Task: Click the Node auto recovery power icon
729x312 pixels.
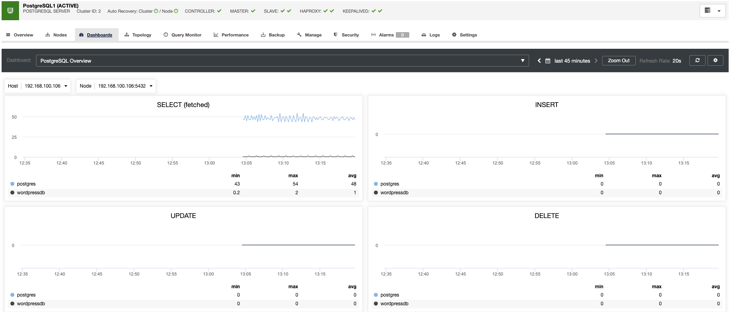Action: 176,11
